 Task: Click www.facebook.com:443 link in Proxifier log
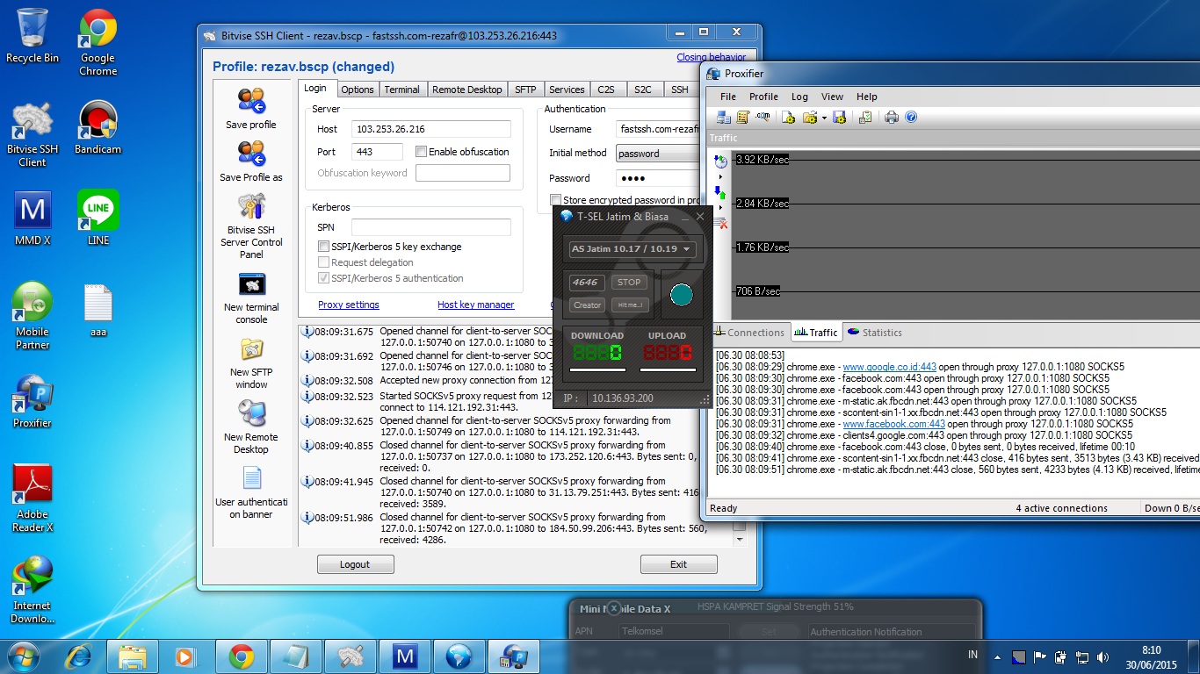tap(894, 424)
